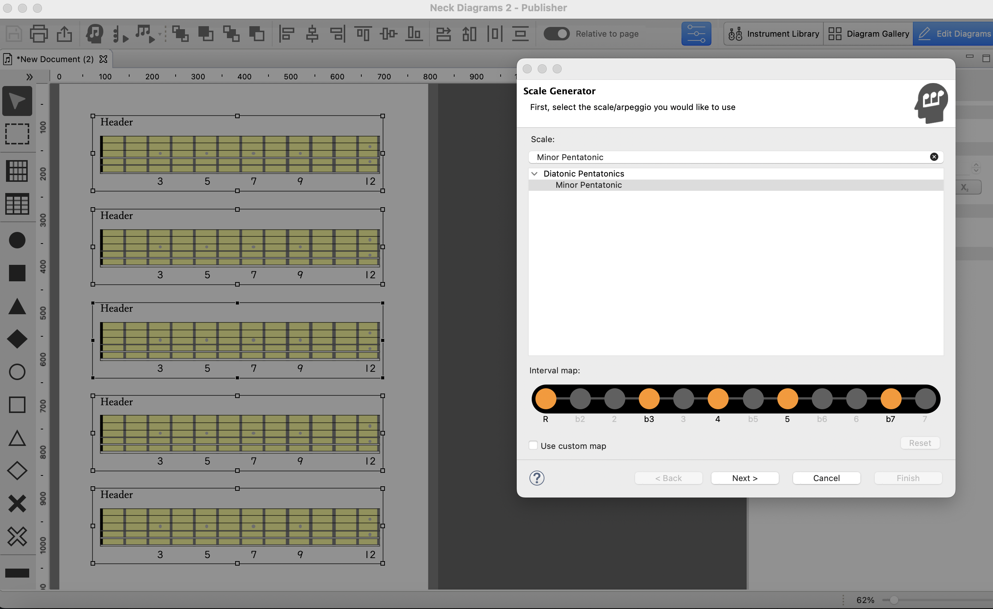The image size is (993, 609).
Task: Pick the filled triangle marker tool
Action: coord(17,306)
